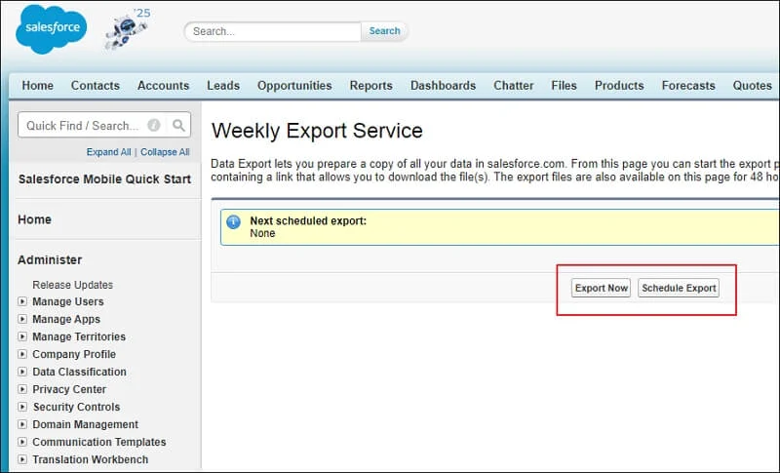Open the Accounts tab
This screenshot has height=473, width=780.
point(163,86)
